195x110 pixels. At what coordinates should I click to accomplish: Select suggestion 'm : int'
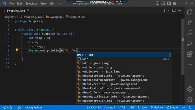coord(124,55)
